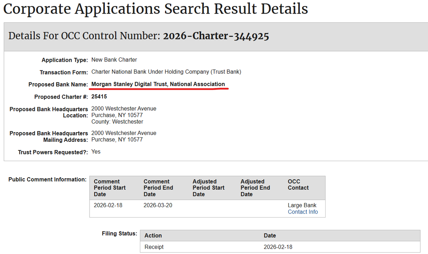Select the Filing Status 'Date' column header
This screenshot has height=254, width=428.
click(270, 236)
